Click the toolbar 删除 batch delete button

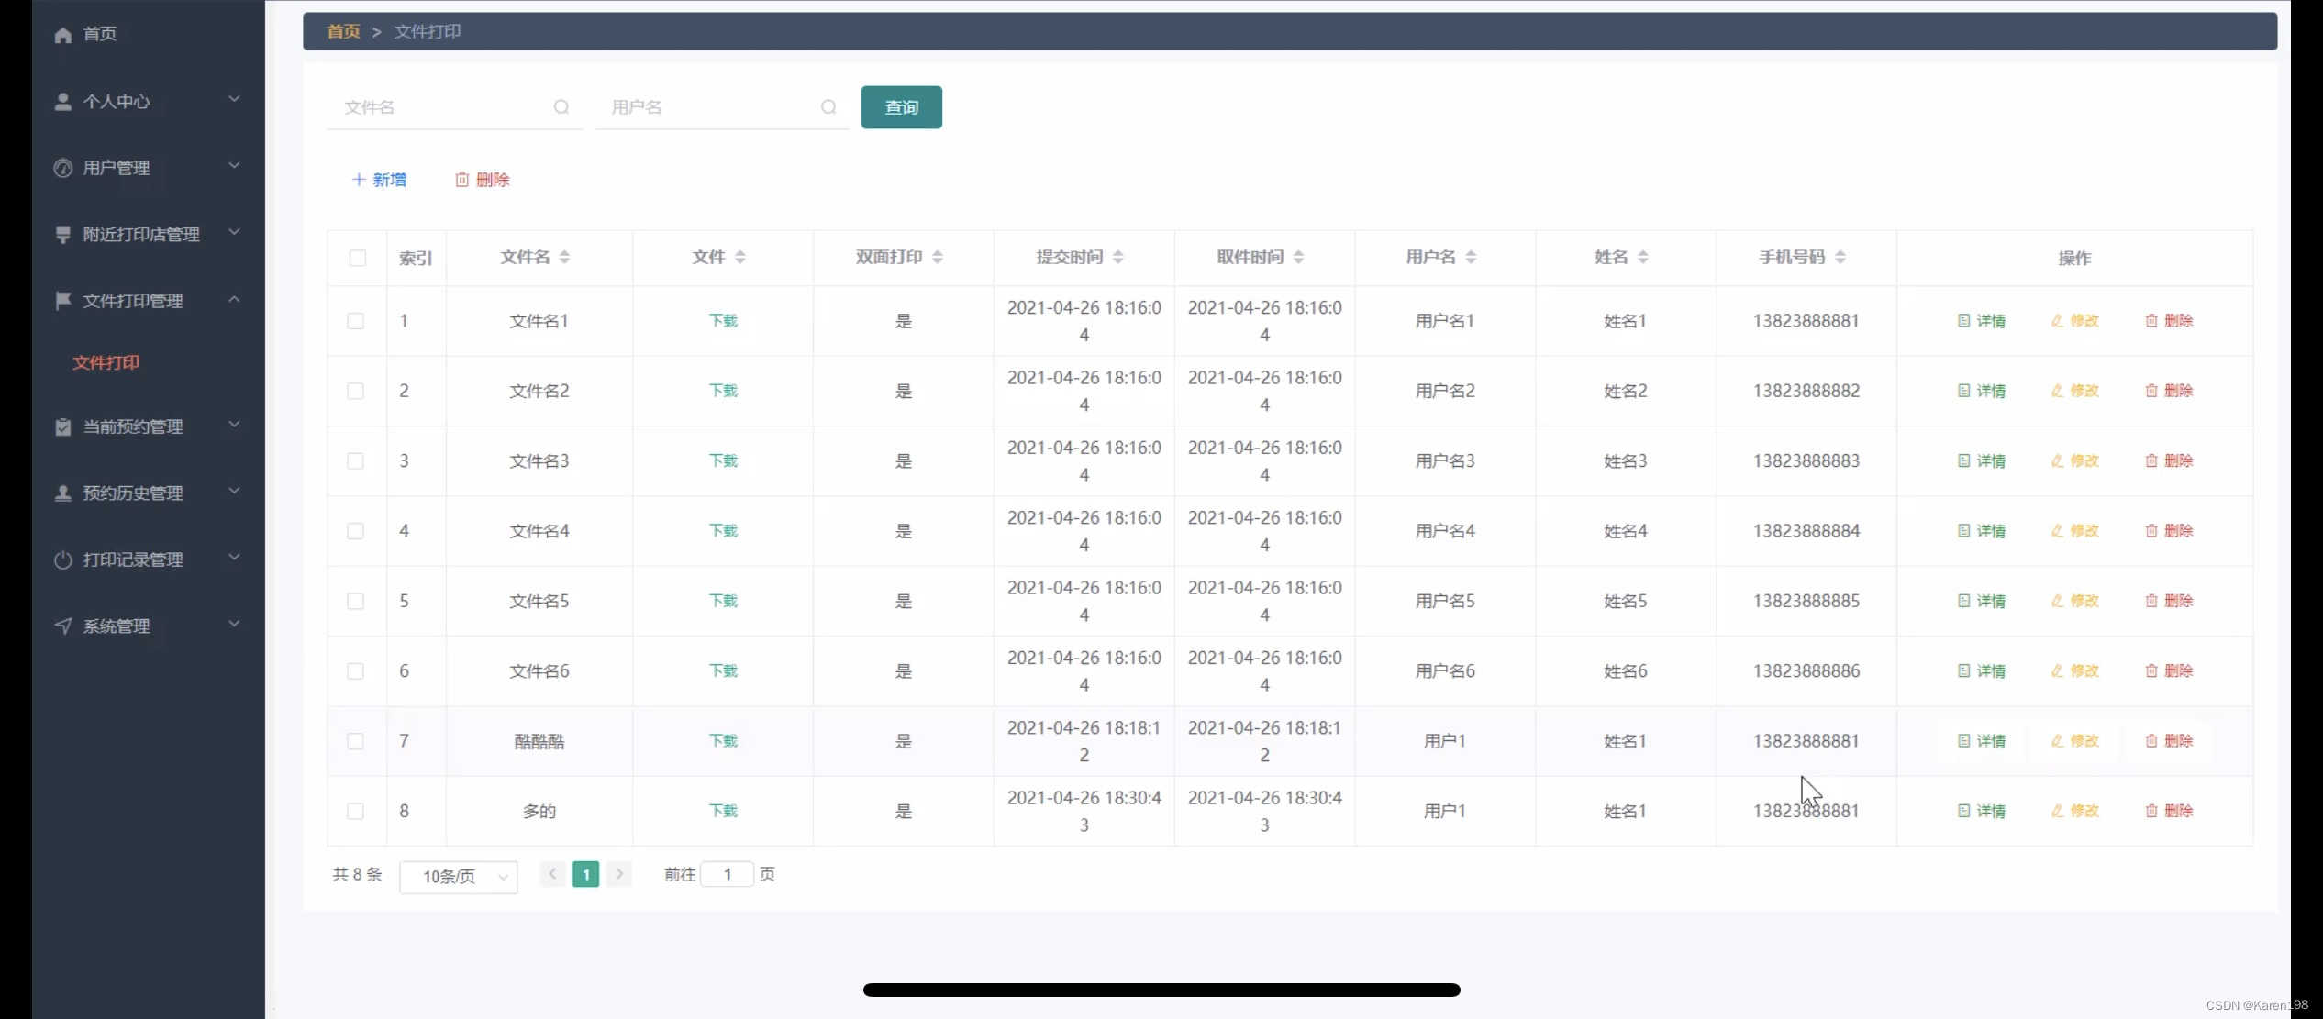click(483, 180)
